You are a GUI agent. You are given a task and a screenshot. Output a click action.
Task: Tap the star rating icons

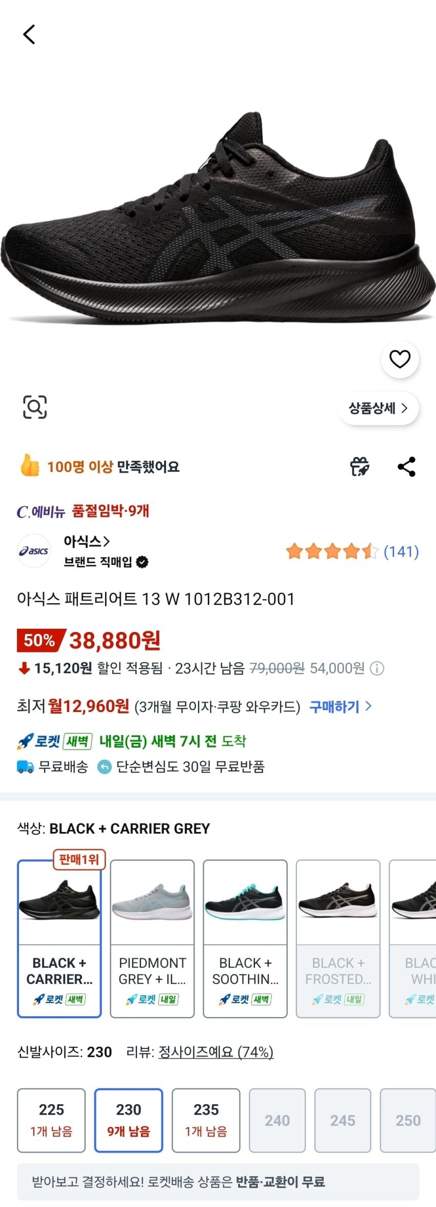pos(332,551)
